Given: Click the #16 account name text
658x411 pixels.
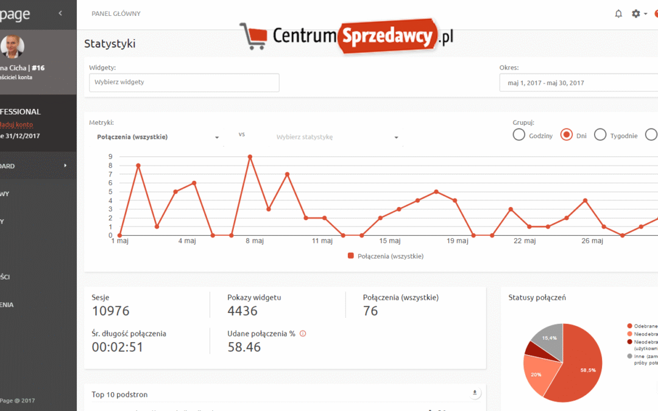Looking at the screenshot, I should click(38, 68).
